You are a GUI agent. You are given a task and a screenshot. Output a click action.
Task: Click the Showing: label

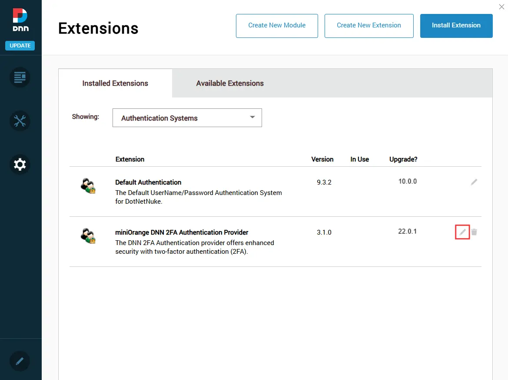[x=86, y=117]
